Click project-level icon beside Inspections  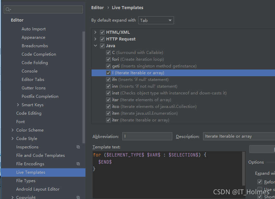(x=78, y=147)
